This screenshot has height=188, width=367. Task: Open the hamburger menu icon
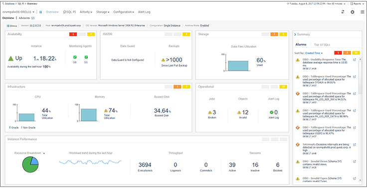pyautogui.click(x=362, y=12)
